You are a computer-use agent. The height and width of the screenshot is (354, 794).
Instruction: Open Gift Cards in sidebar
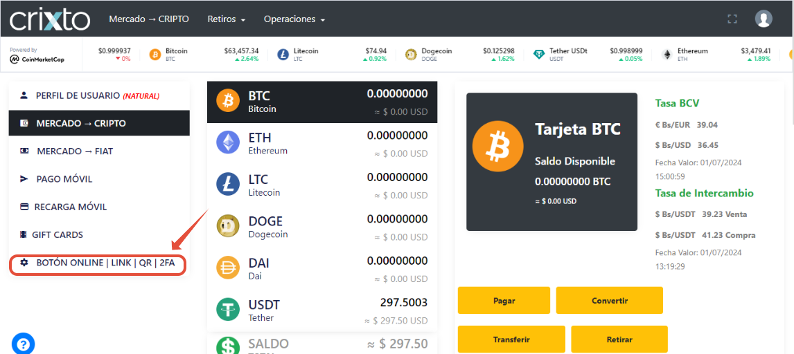[99, 235]
